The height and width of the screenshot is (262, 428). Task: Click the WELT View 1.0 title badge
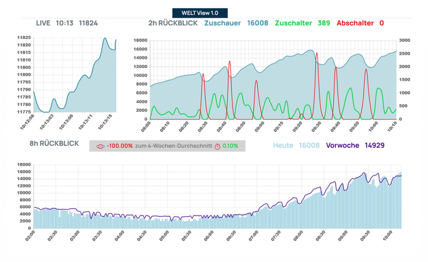(200, 13)
